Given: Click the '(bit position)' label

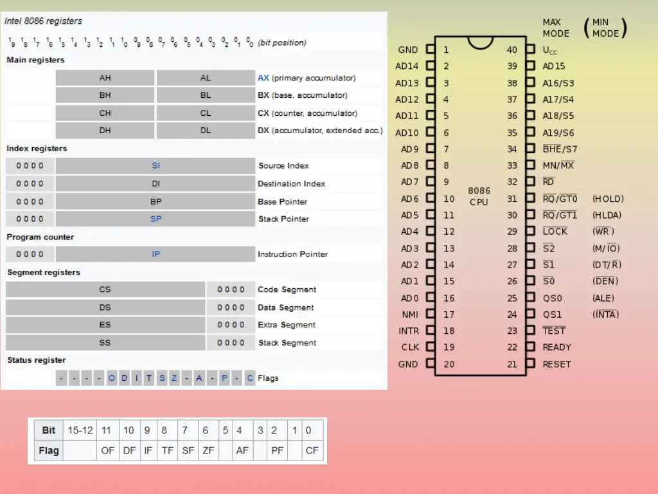Looking at the screenshot, I should coord(282,43).
